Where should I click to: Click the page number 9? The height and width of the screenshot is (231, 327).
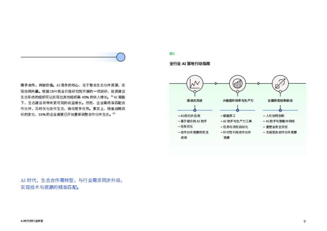(304, 221)
